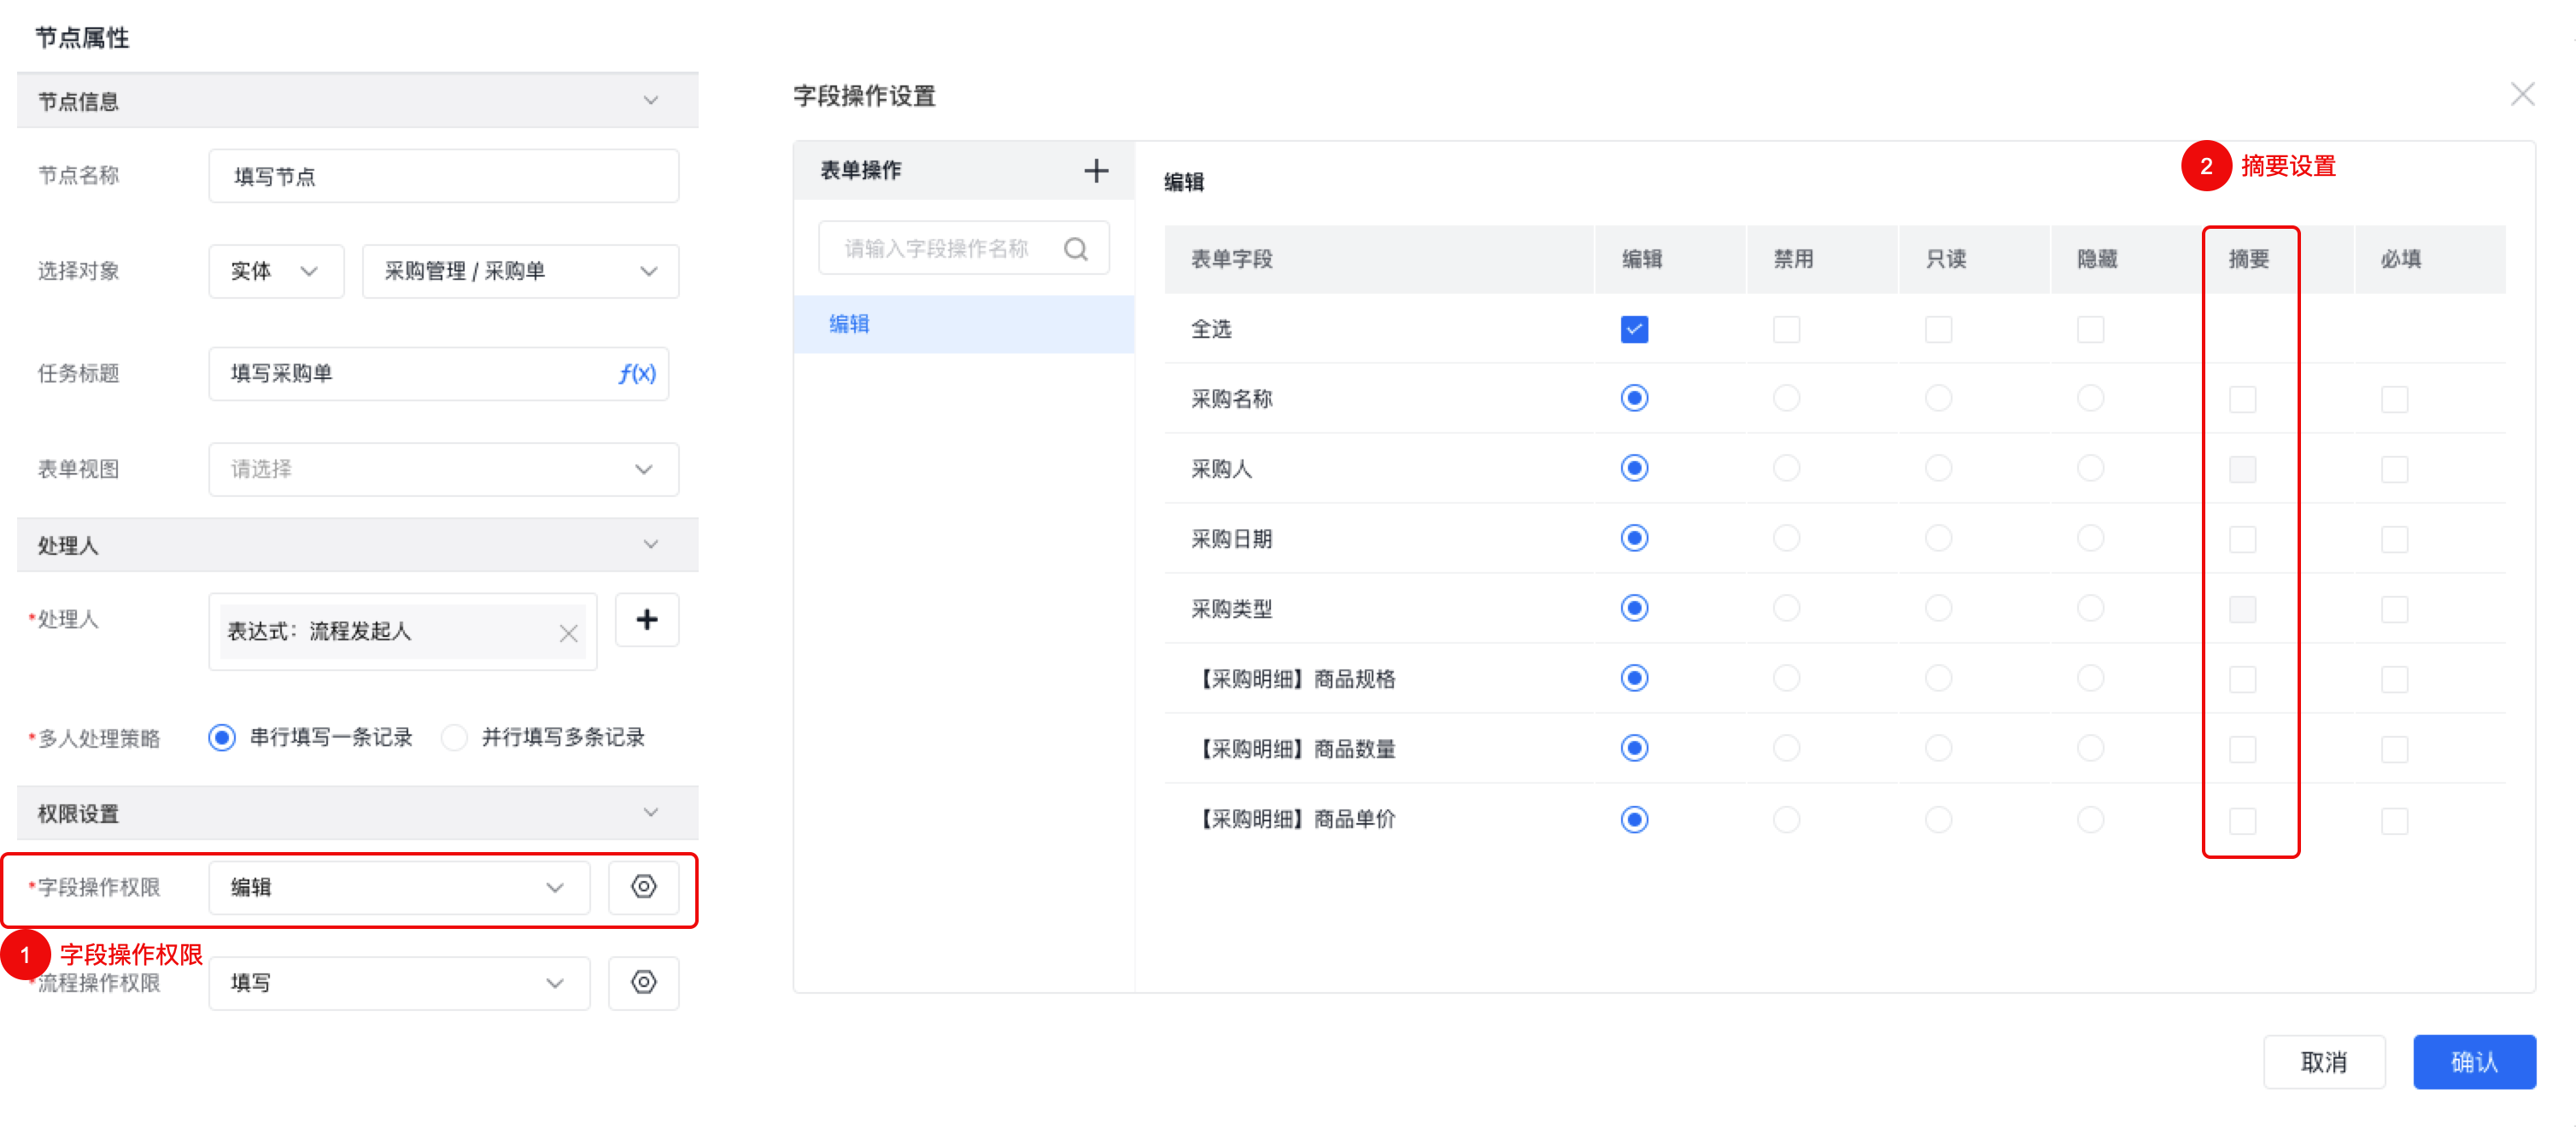Open the 字段操作权限 编辑 dropdown
Viewport: 2576px width, 1127px height.
399,887
